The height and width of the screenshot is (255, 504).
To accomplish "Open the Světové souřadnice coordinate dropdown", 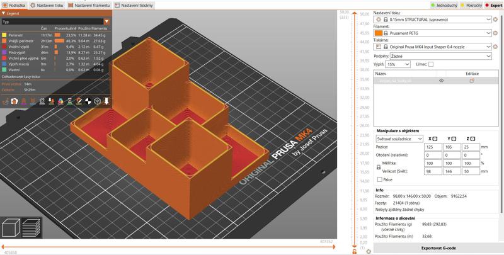I will point(399,139).
